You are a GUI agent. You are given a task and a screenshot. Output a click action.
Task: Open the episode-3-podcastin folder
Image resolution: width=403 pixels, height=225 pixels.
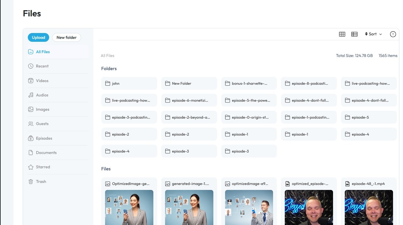tap(129, 117)
